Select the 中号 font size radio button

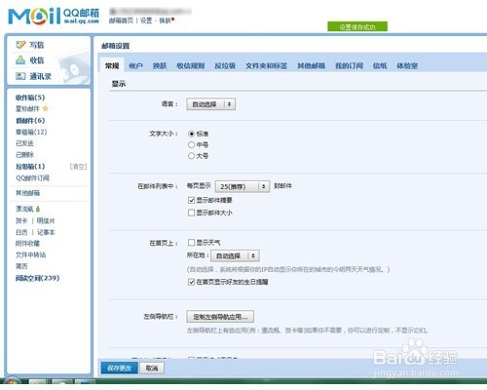point(191,144)
